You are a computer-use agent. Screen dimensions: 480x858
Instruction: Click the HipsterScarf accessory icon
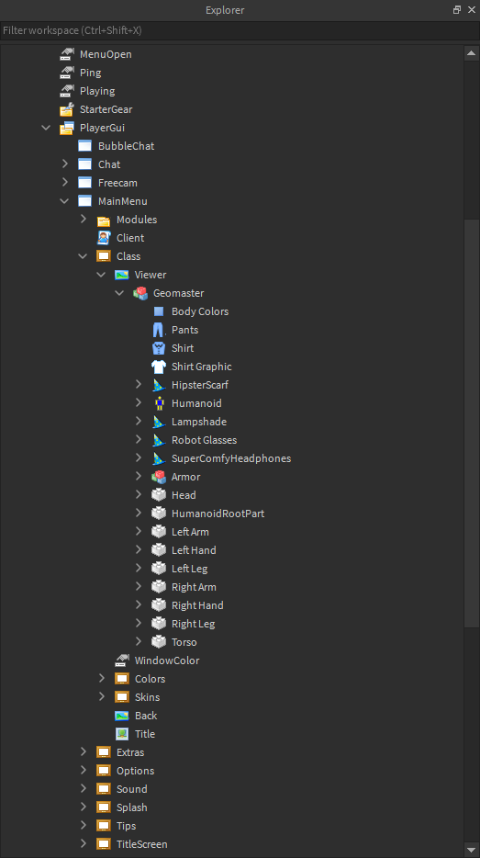click(159, 385)
